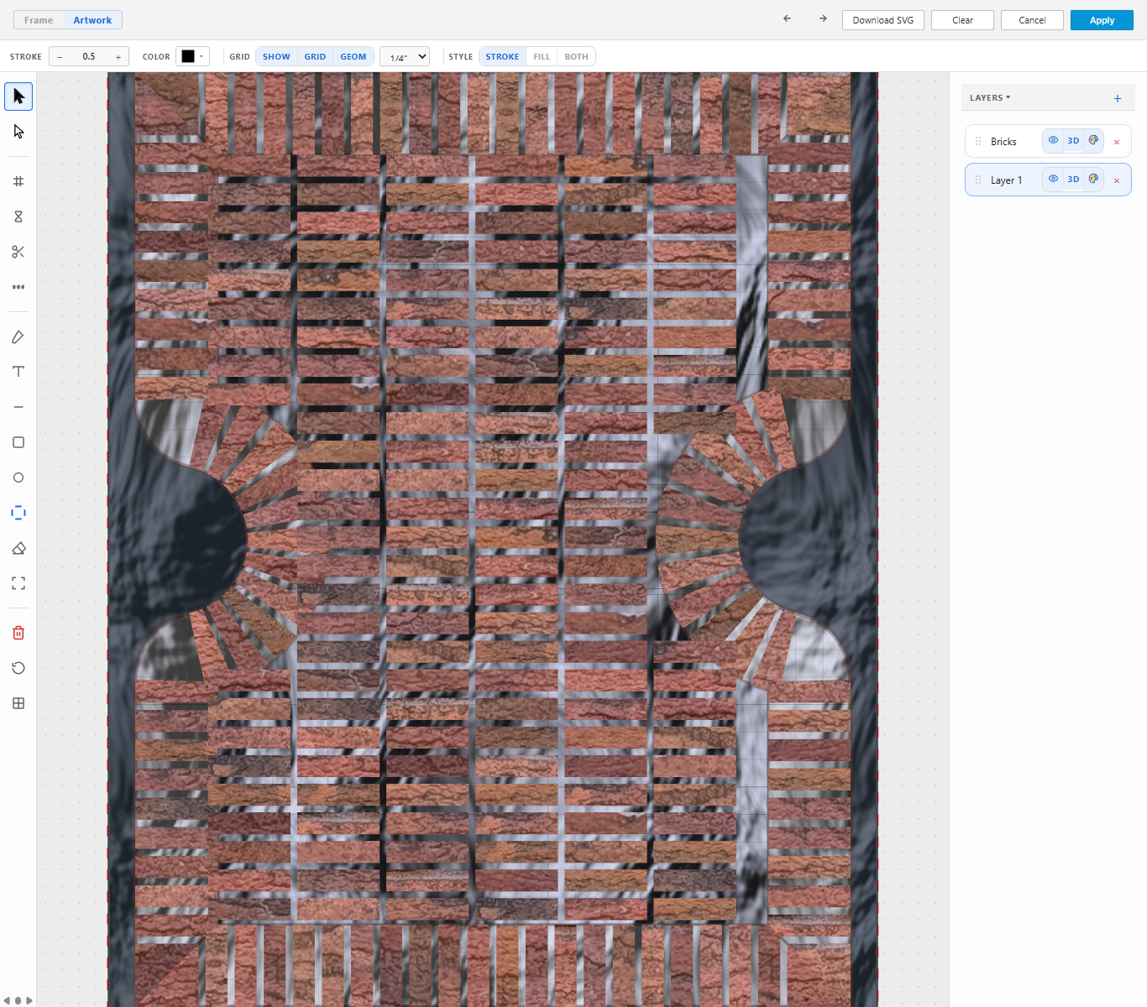Select the circle shape tool
This screenshot has height=1007, width=1147.
point(18,477)
